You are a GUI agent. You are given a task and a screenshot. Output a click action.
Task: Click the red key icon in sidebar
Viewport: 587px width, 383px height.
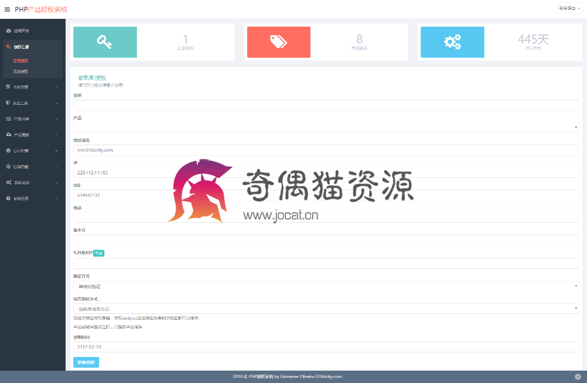click(x=8, y=47)
